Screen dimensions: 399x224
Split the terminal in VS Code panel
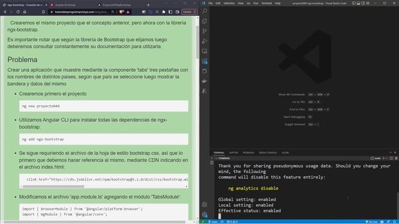(x=392, y=158)
